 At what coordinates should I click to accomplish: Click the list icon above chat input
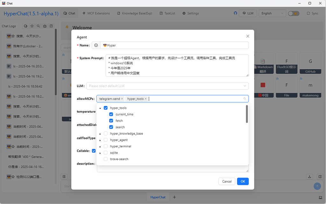click(64, 177)
